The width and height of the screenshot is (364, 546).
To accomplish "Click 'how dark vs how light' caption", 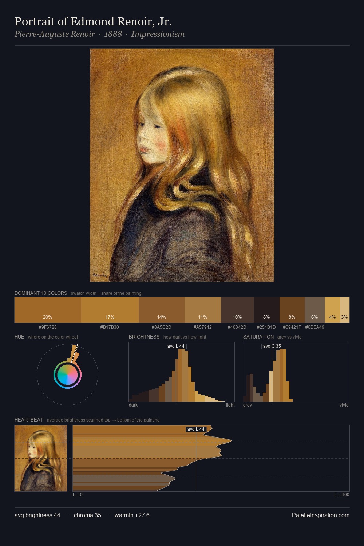I will pos(185,337).
